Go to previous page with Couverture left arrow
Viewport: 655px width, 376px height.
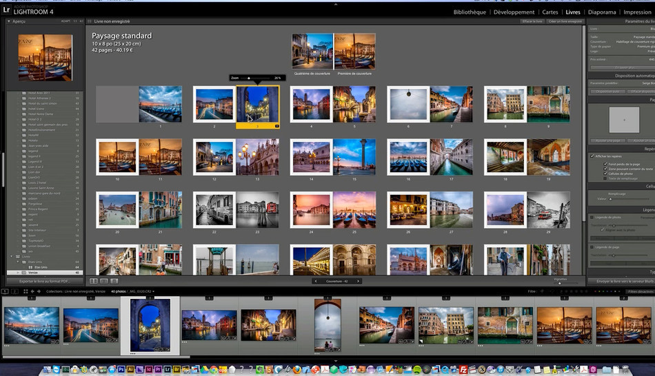coord(316,281)
